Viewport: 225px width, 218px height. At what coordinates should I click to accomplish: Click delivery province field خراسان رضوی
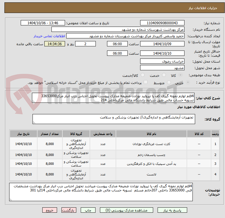click(x=162, y=61)
